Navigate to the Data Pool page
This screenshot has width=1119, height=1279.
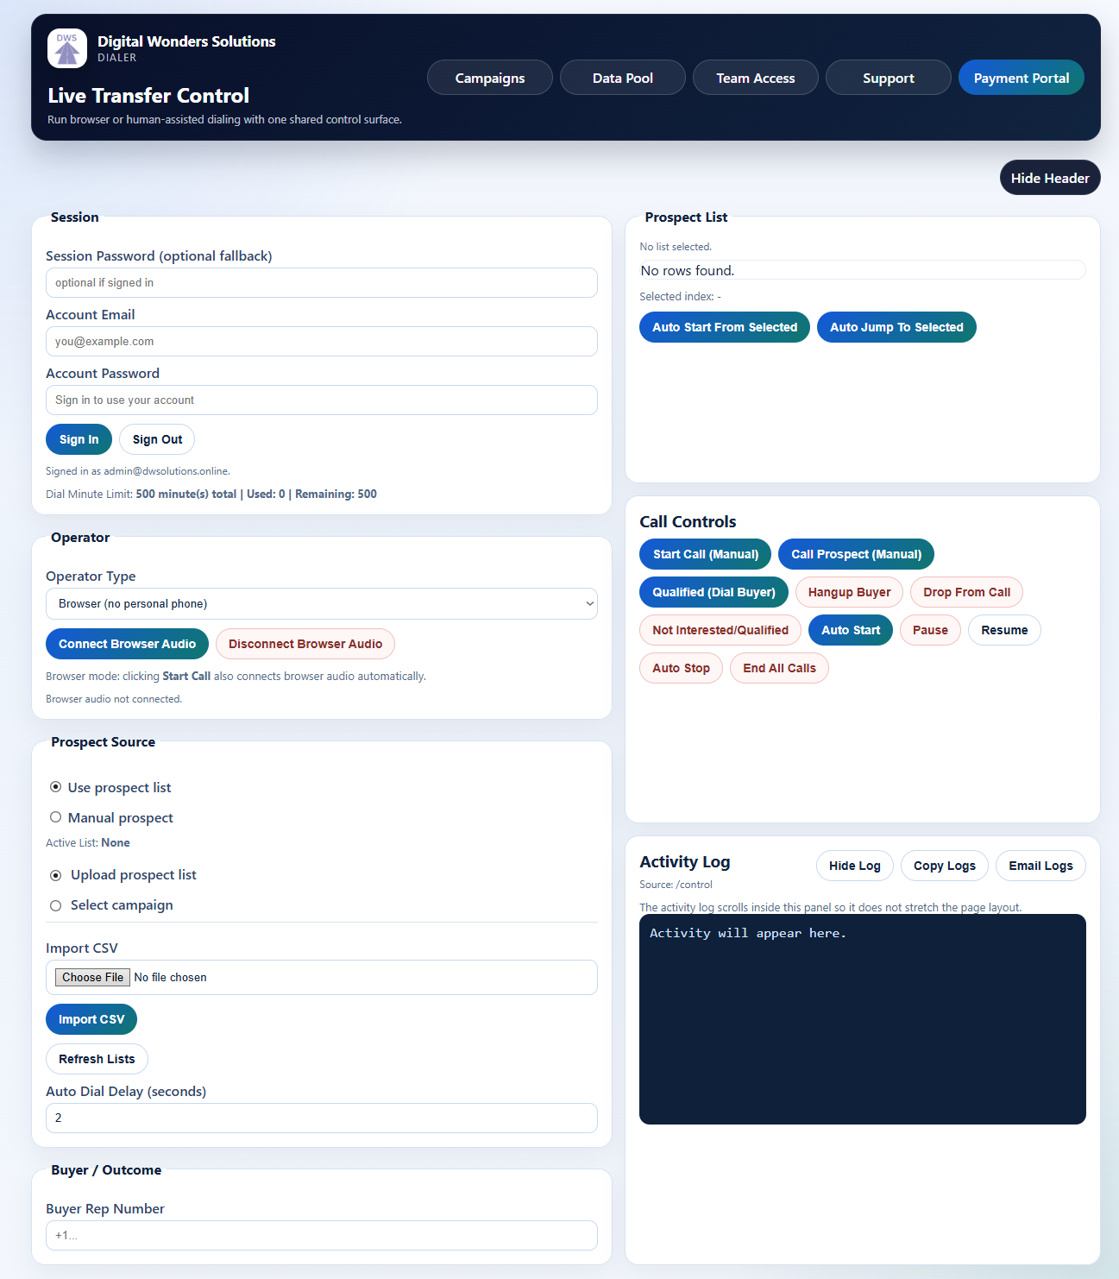pyautogui.click(x=622, y=78)
